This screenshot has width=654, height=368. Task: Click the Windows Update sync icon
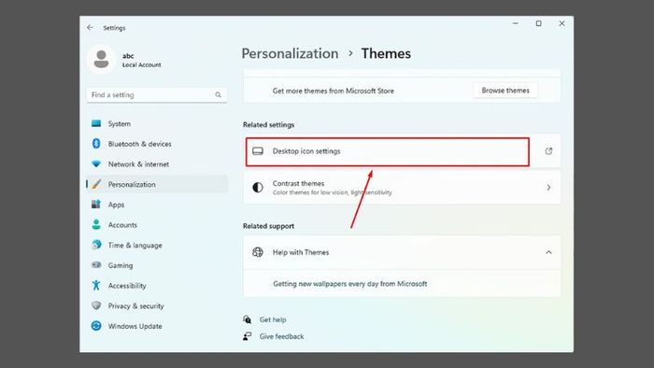[x=96, y=325]
